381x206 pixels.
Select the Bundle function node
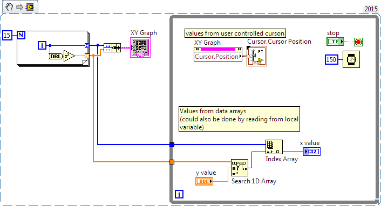tap(112, 47)
